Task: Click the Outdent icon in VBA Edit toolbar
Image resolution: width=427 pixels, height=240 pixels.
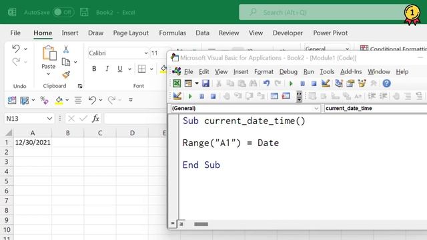Action: click(383, 96)
